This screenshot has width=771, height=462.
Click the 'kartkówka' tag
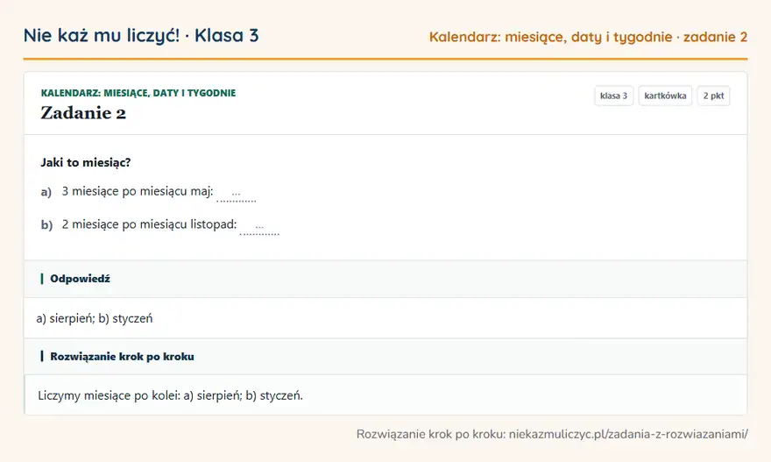[x=665, y=96]
